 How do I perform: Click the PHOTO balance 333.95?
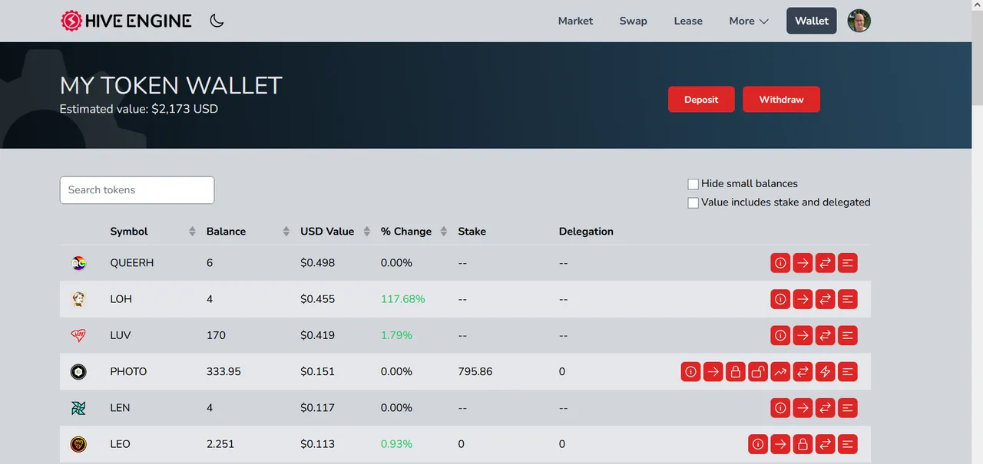223,371
